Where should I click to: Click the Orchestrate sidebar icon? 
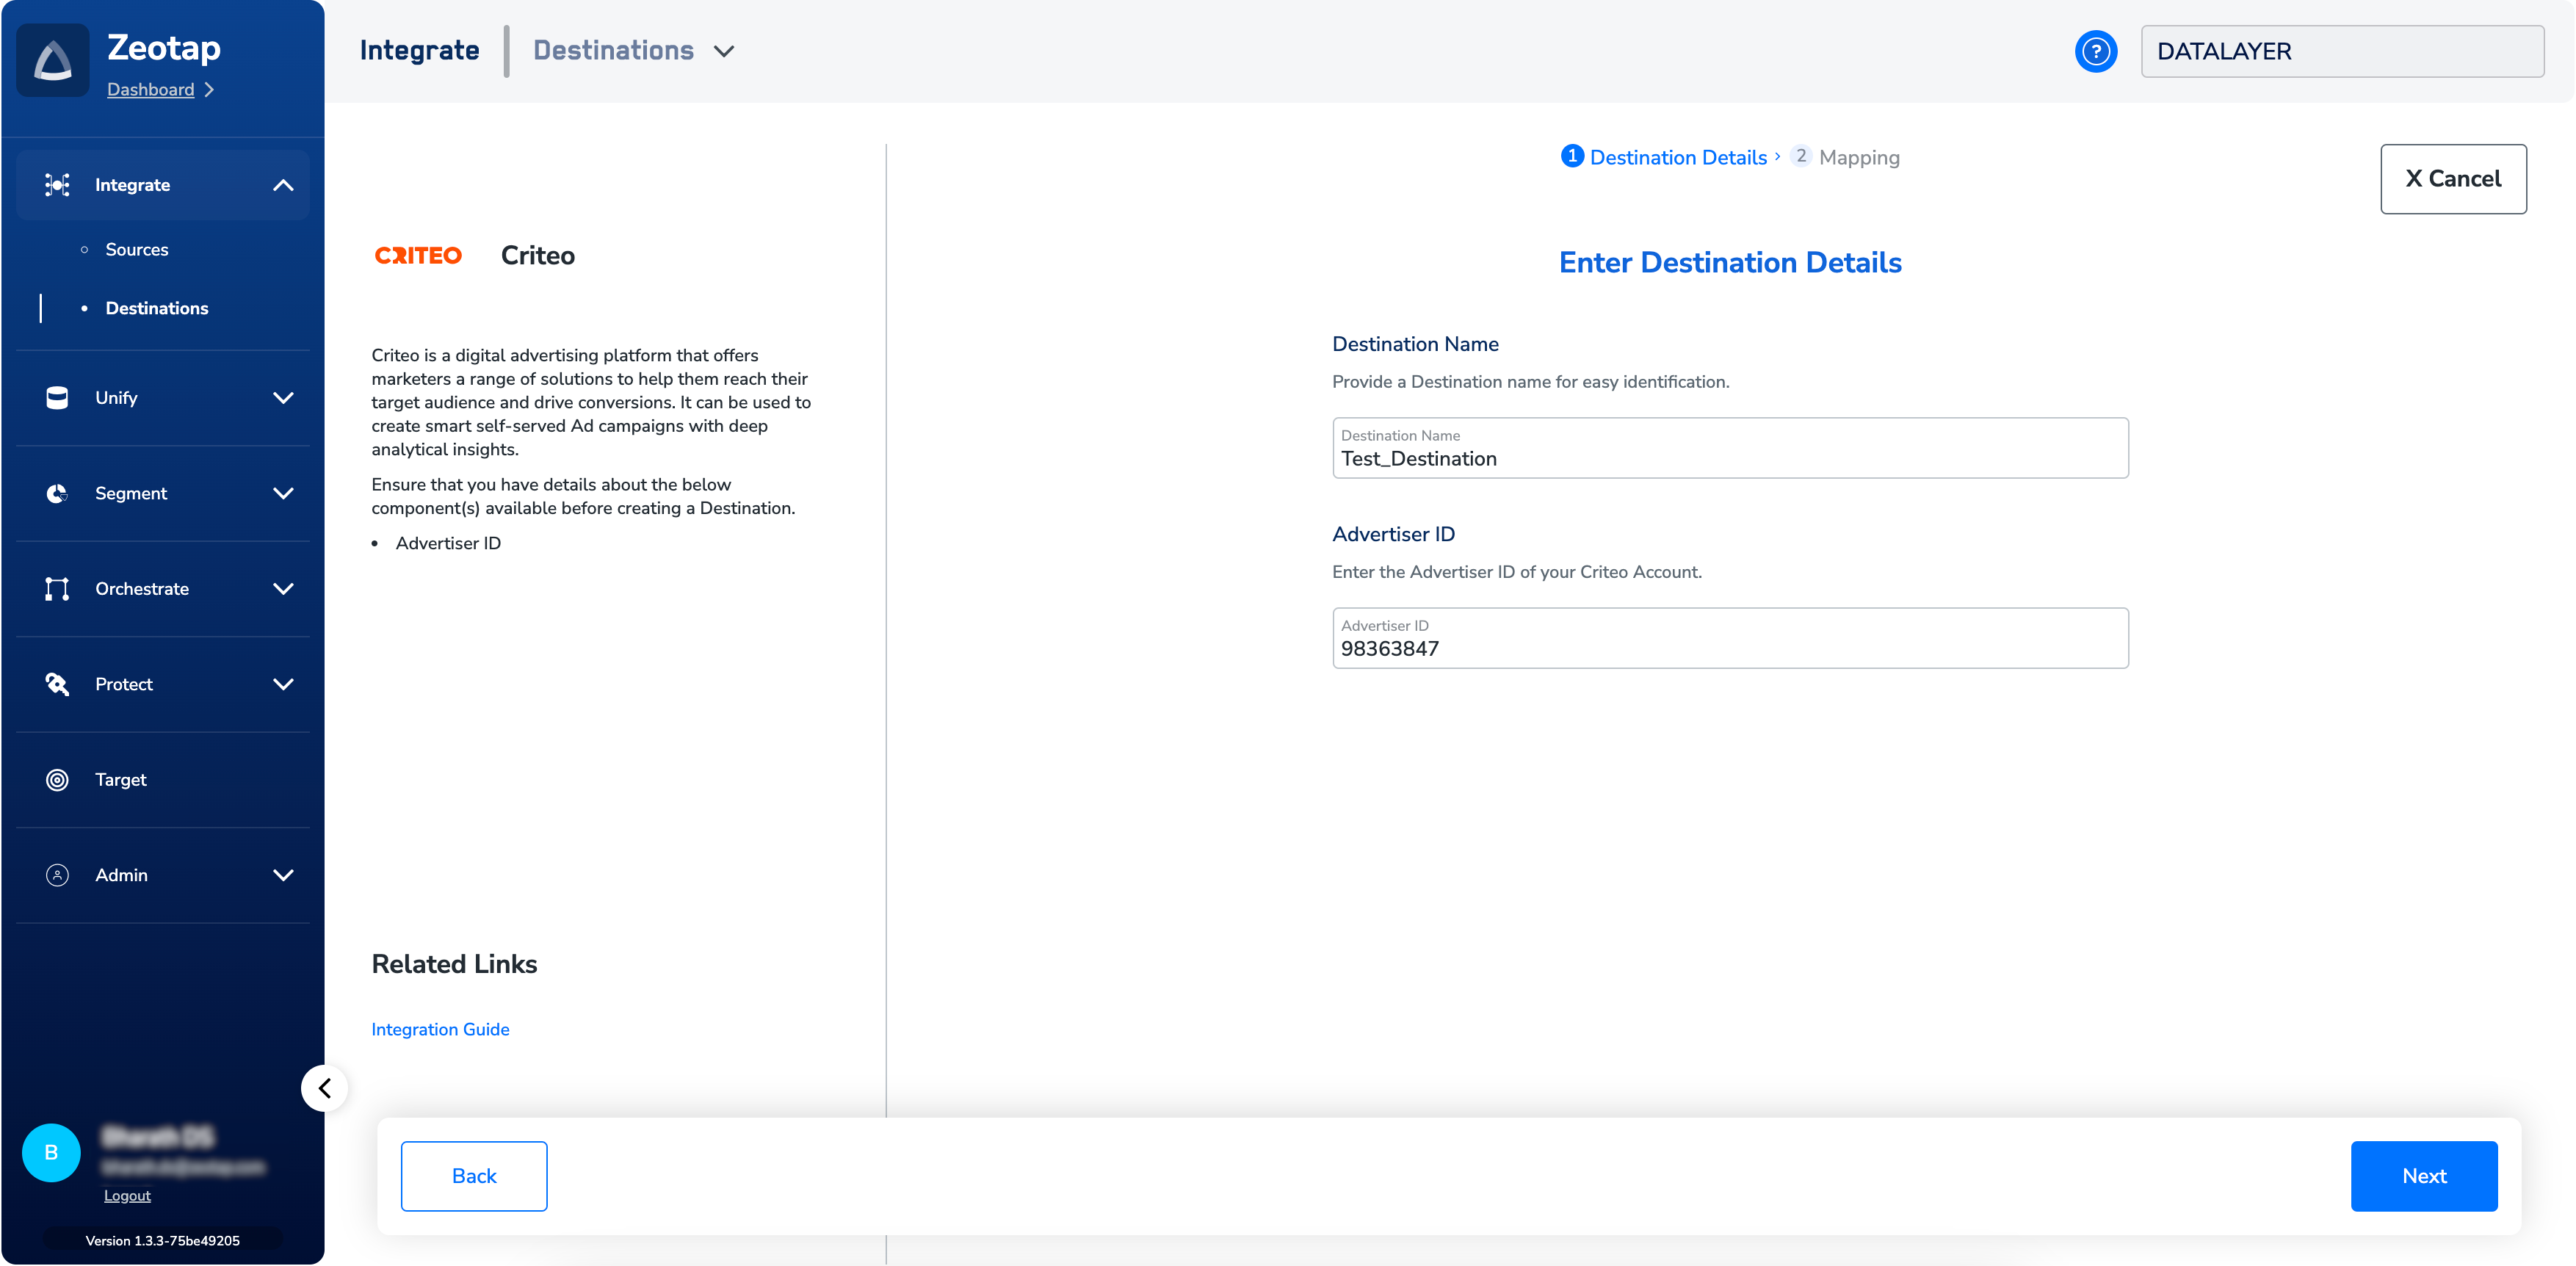(57, 589)
